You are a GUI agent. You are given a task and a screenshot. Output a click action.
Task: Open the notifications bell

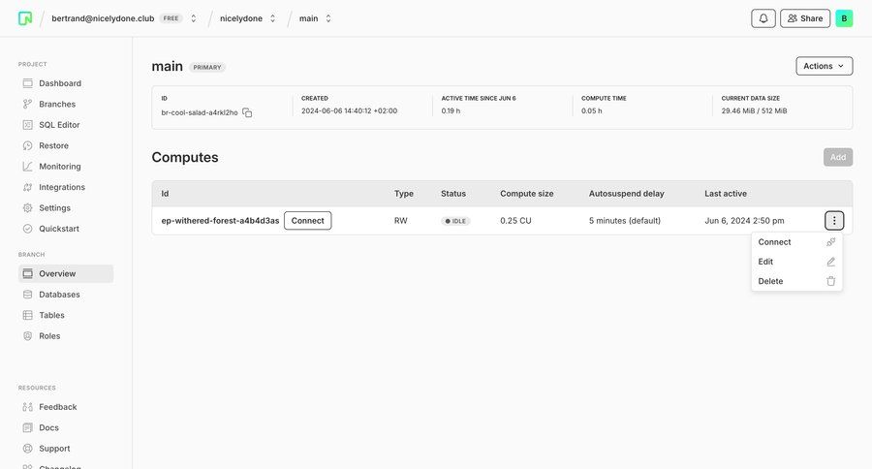click(x=763, y=18)
